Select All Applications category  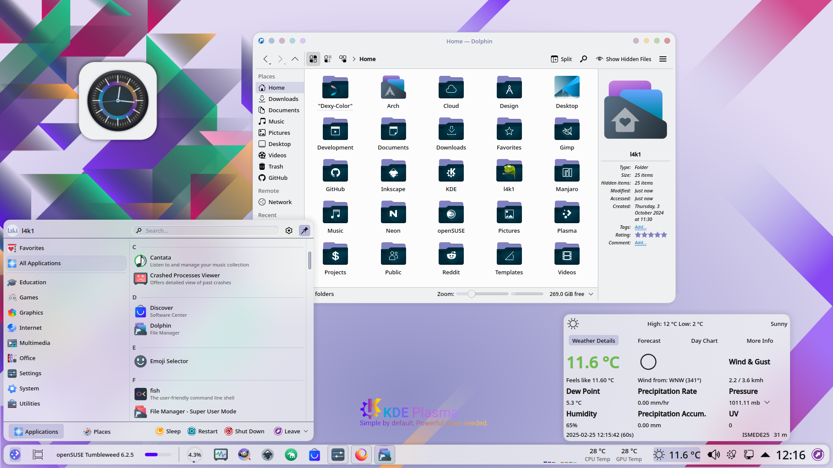66,263
